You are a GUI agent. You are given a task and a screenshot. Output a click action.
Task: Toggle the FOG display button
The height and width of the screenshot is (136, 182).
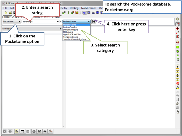click(85, 13)
